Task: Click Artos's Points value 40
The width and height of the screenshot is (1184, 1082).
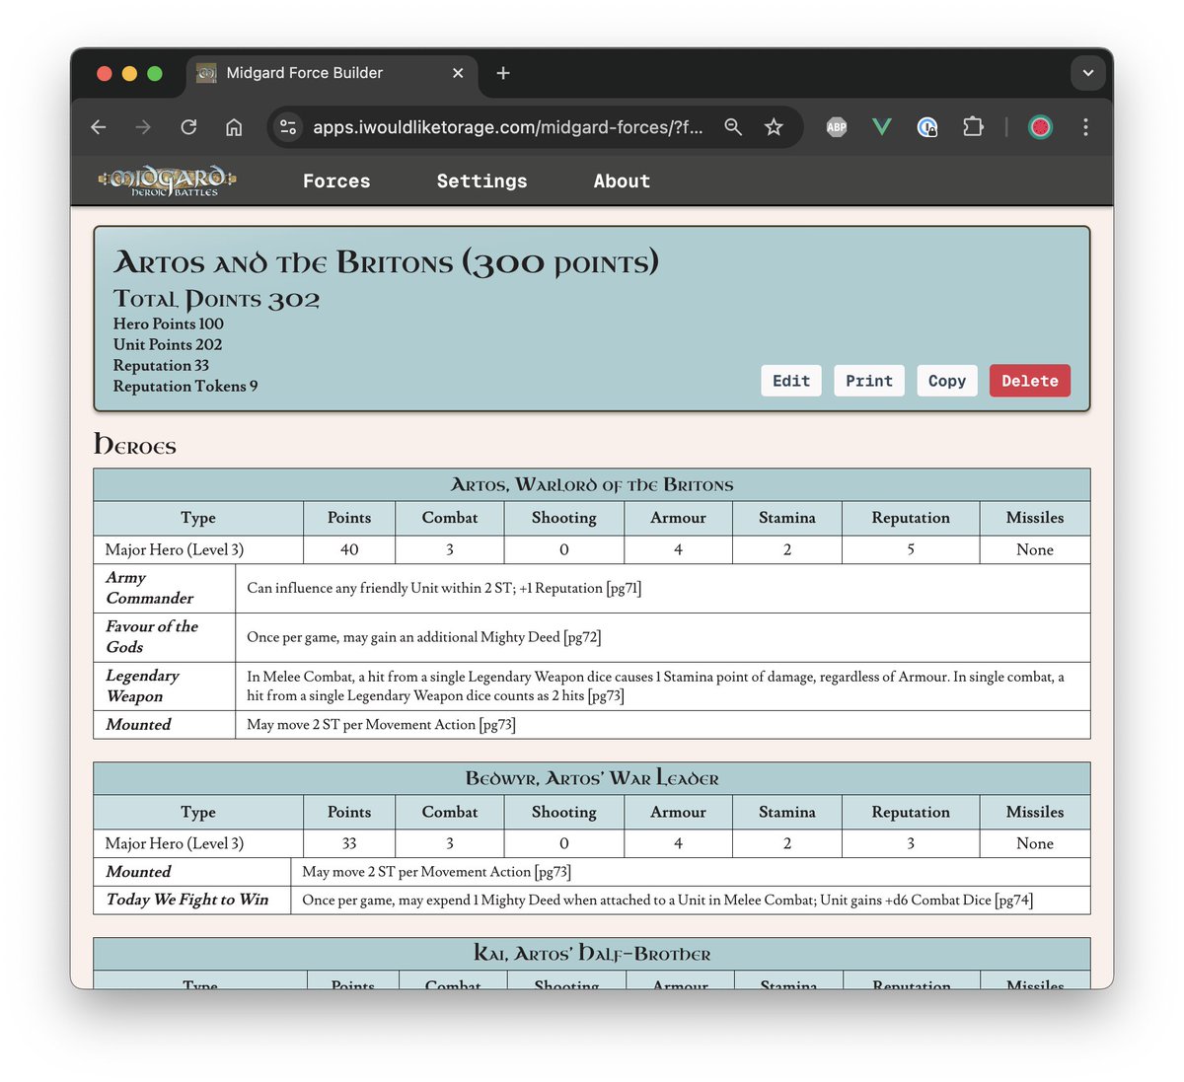Action: (349, 549)
